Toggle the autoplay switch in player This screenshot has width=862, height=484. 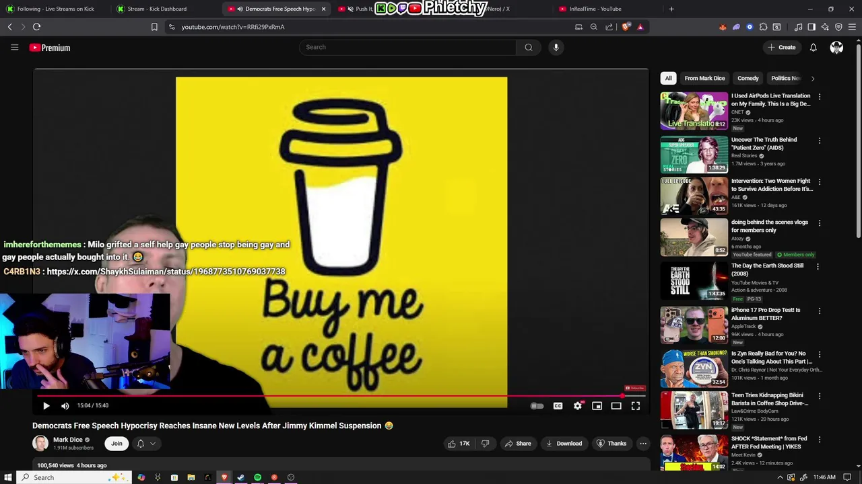tap(537, 406)
